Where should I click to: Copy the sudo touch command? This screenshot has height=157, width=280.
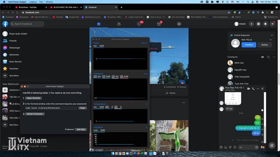tap(83, 108)
